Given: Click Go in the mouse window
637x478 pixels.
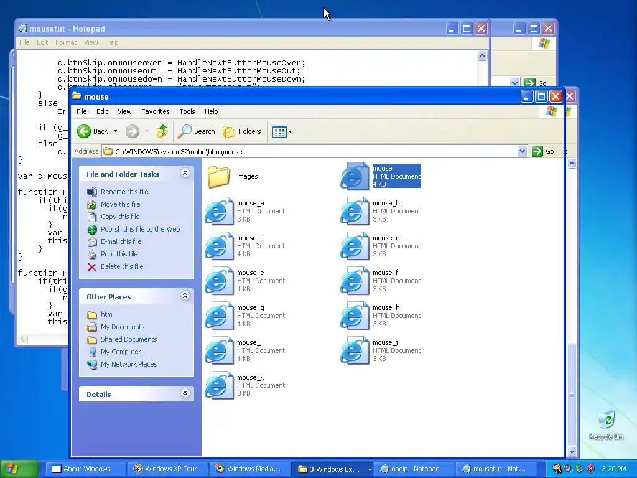Looking at the screenshot, I should coord(543,152).
